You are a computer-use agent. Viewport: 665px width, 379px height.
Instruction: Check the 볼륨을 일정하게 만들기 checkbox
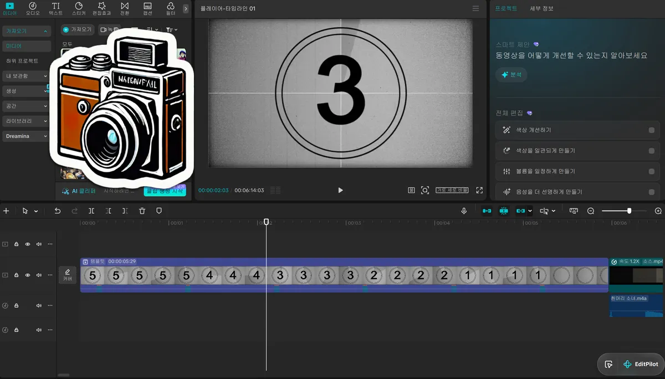(x=651, y=171)
